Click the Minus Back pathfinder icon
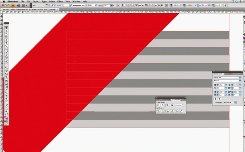Screen dimensions: 245x152 point(181,111)
